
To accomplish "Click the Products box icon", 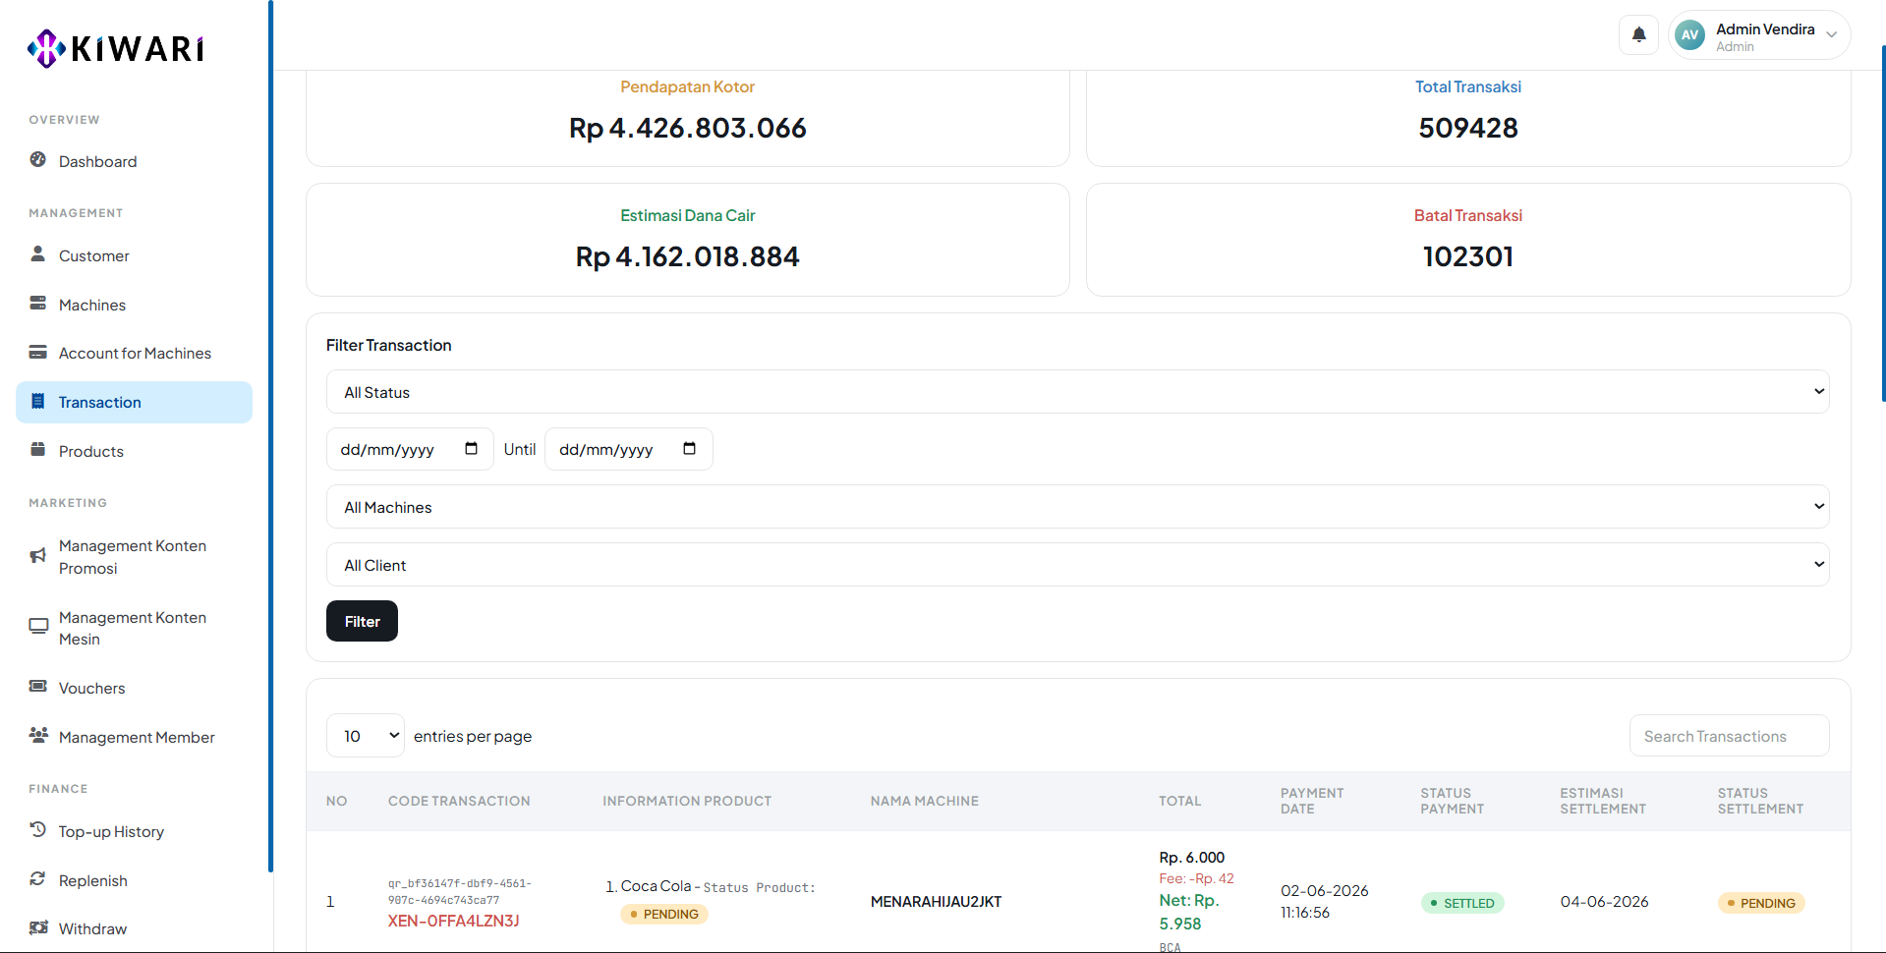I will [38, 450].
